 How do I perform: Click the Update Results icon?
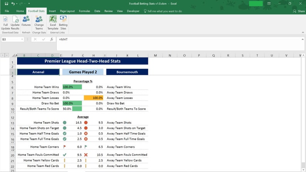pos(15,23)
